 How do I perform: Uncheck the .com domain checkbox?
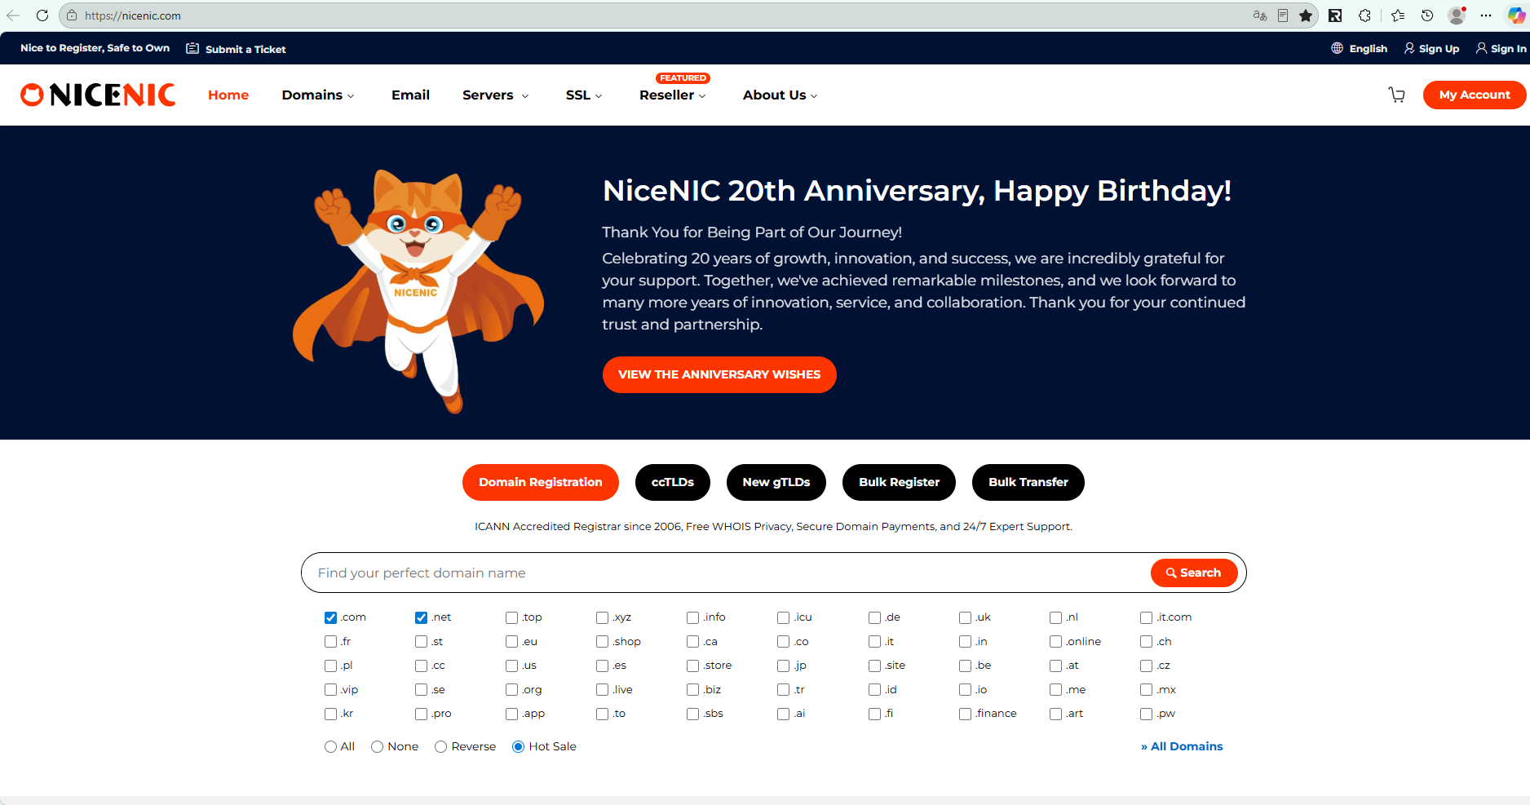pos(330,617)
